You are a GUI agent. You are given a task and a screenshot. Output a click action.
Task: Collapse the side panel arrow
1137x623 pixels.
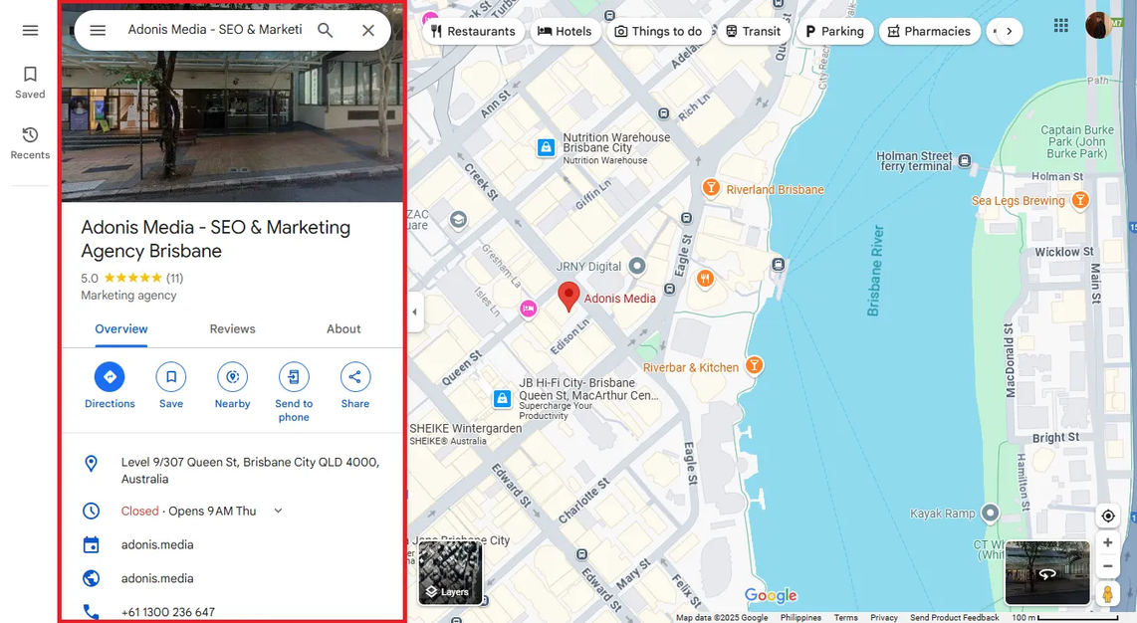[x=415, y=312]
